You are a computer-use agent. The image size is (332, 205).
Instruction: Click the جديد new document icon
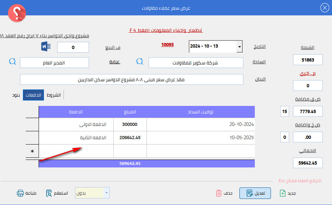coord(283,193)
